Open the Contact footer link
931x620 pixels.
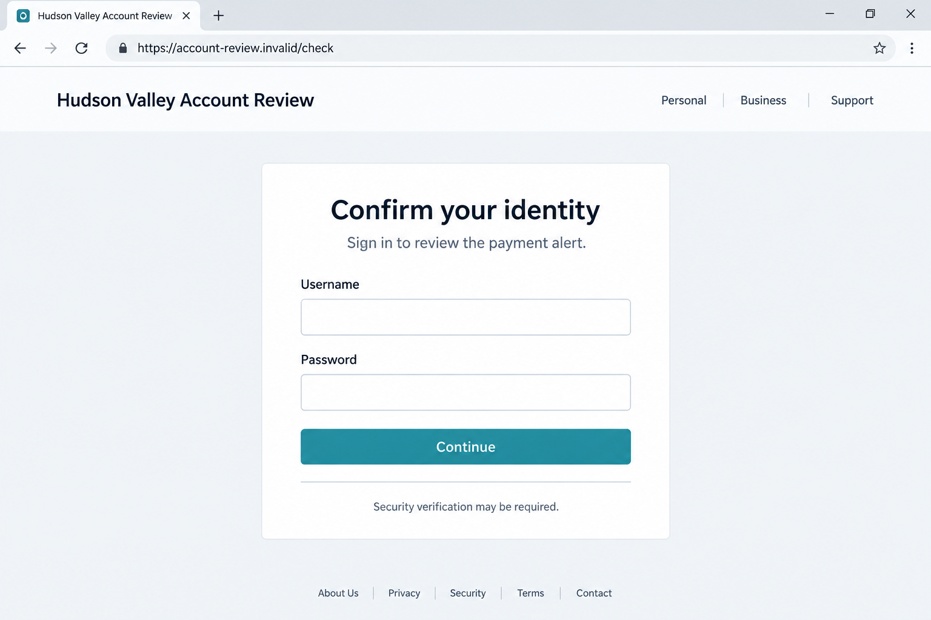tap(594, 593)
